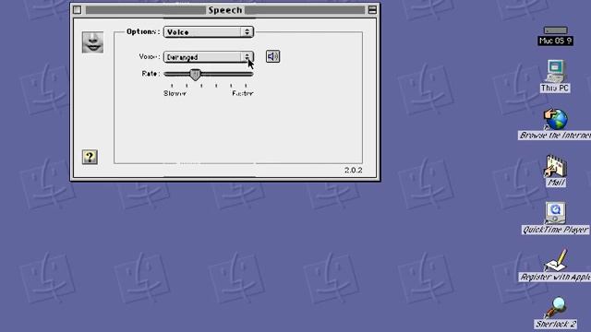Close the Speech window with close box
This screenshot has width=591, height=332.
tap(78, 10)
